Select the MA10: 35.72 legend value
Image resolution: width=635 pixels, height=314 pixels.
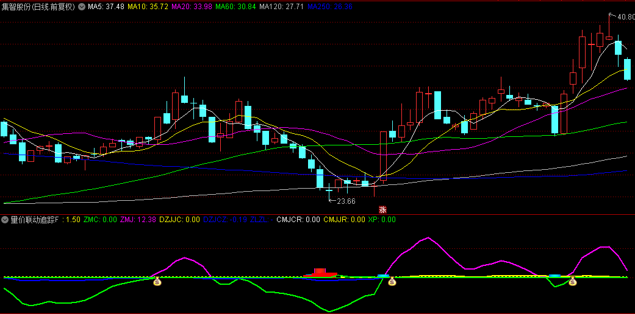coord(148,7)
